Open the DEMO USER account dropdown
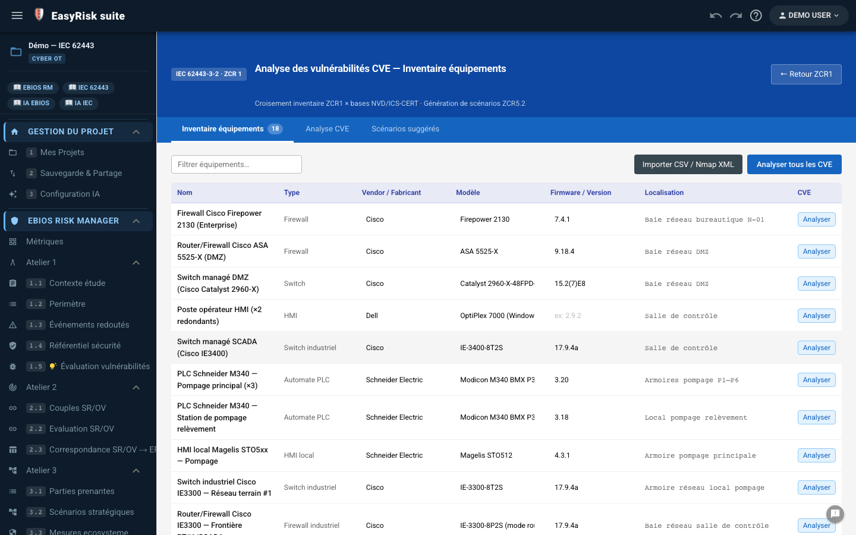 809,15
